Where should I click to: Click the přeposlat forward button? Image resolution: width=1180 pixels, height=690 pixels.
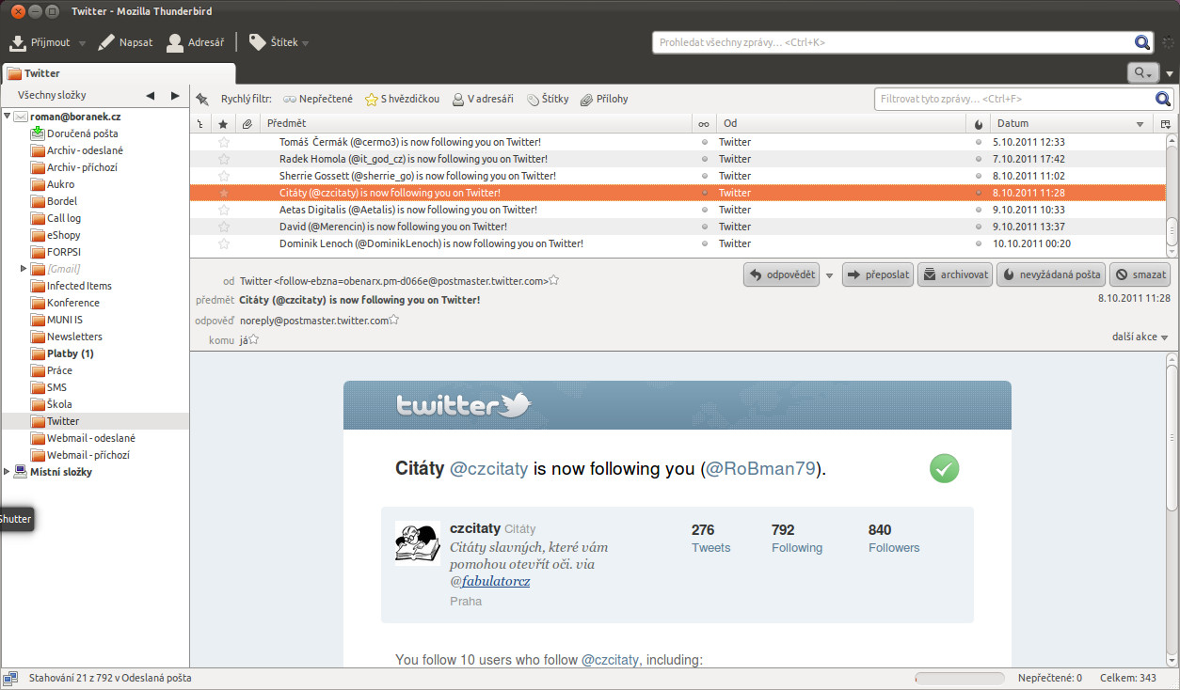coord(877,274)
